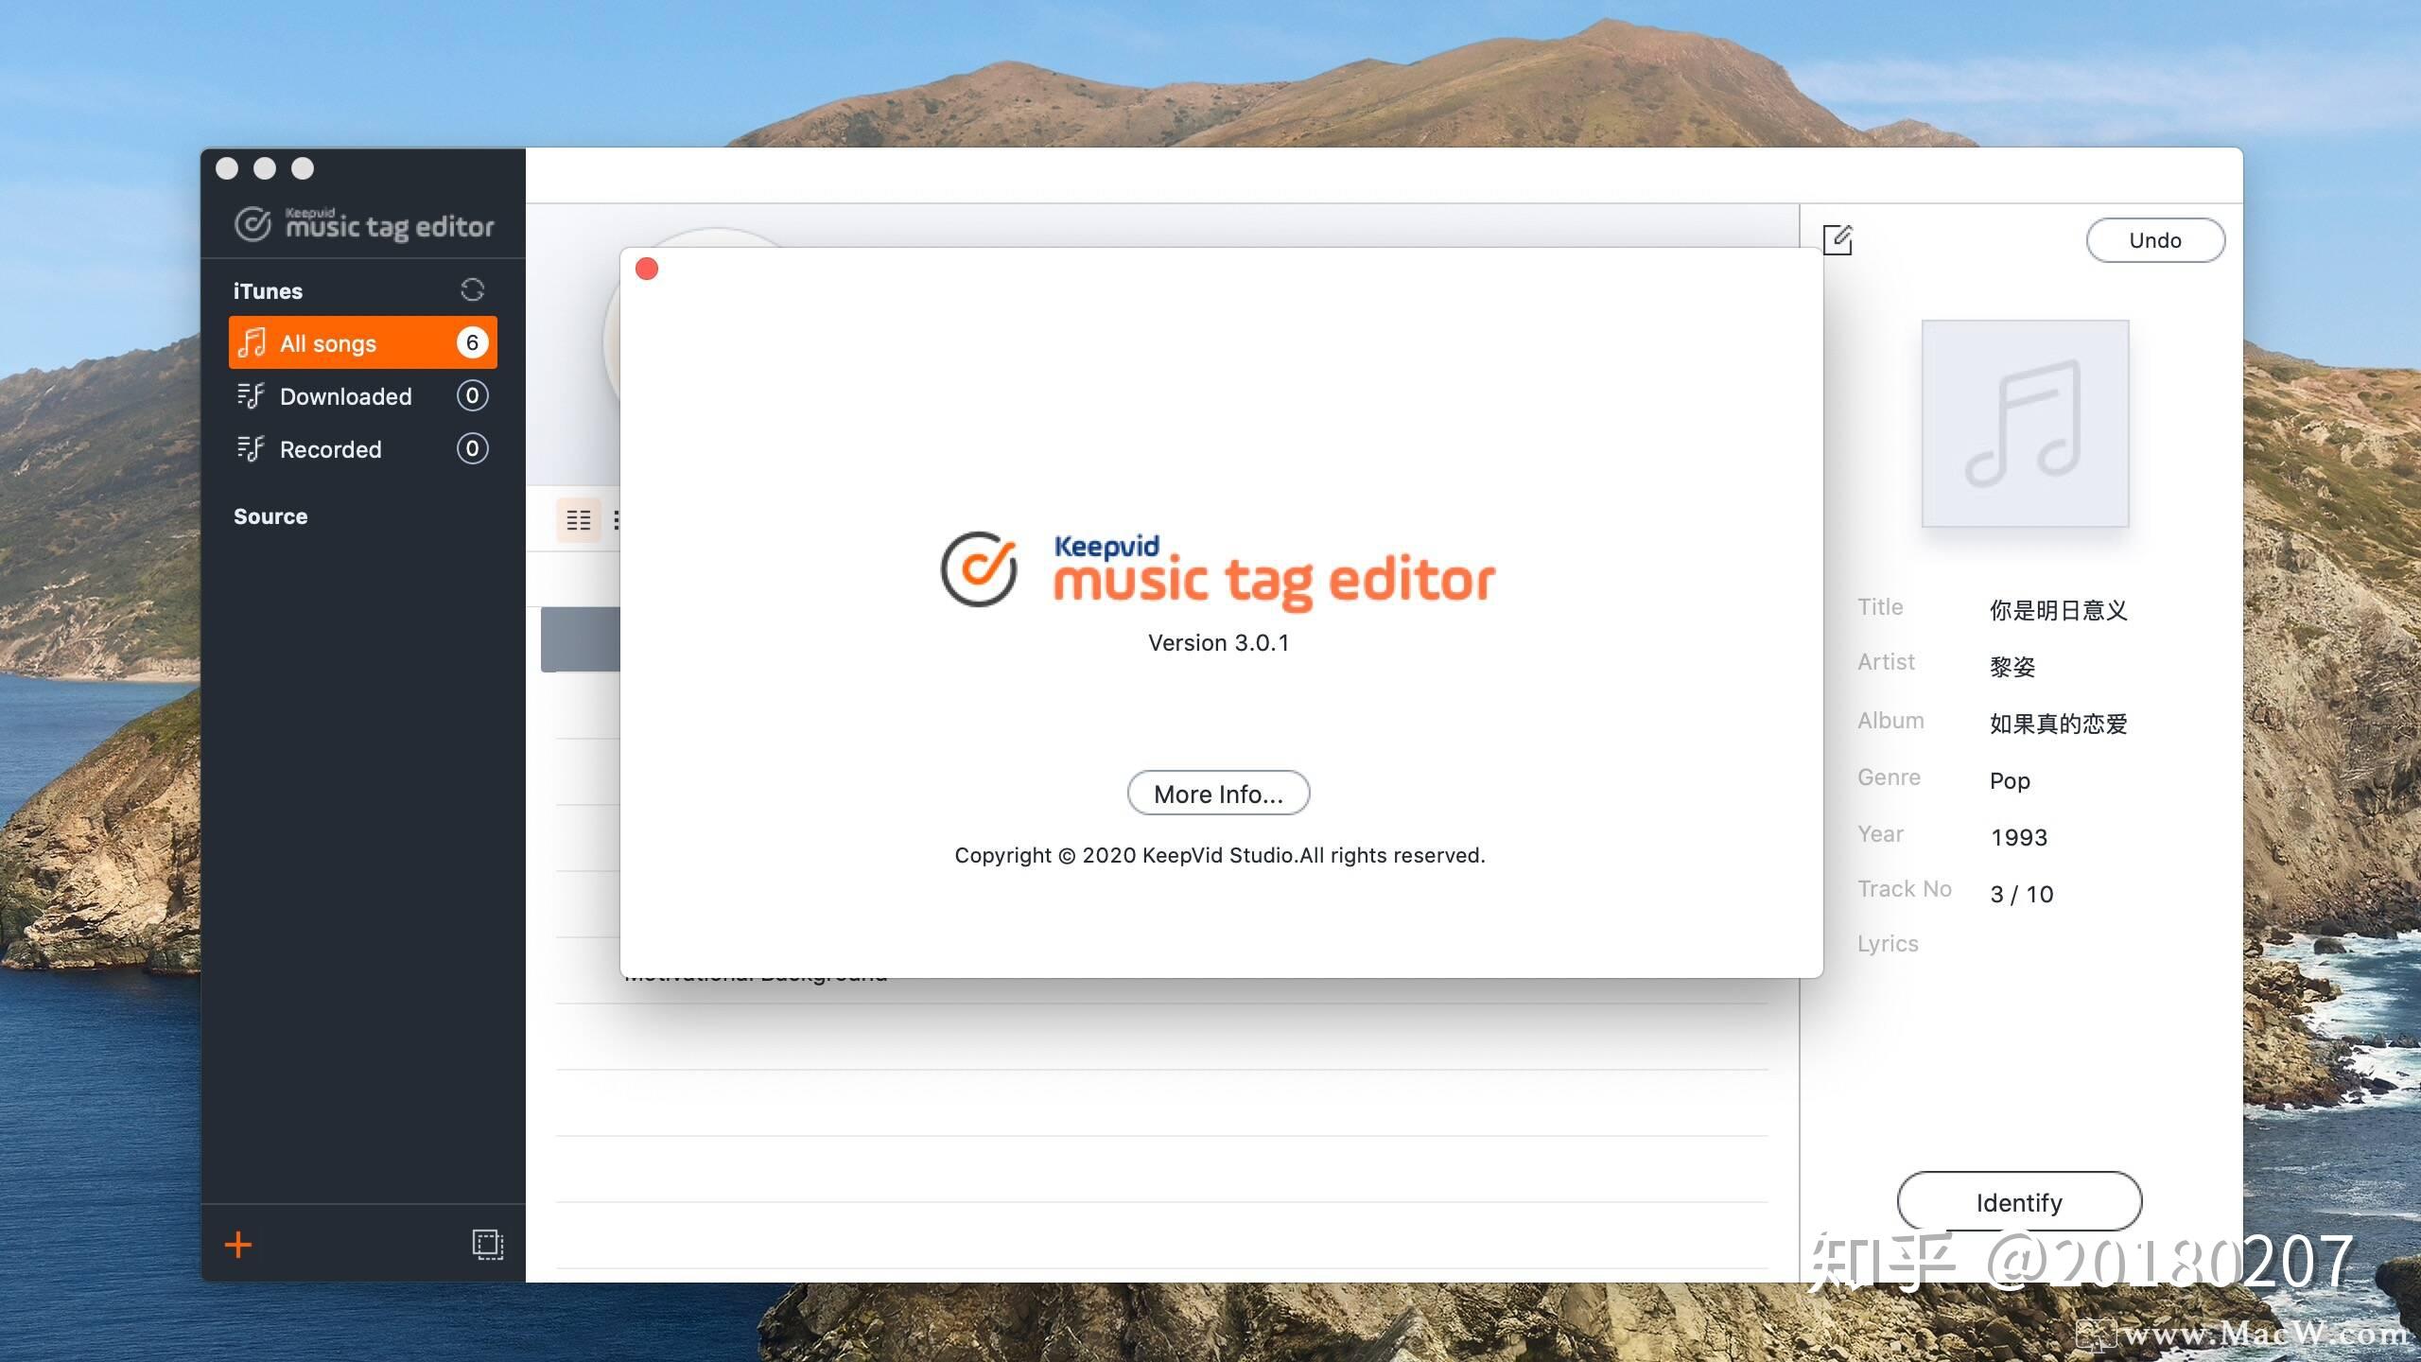Click the Genre value Pop
2421x1362 pixels.
tap(2010, 780)
